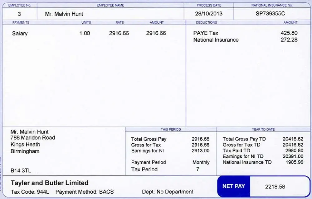Click Total Gross Pay TD label

coord(244,139)
